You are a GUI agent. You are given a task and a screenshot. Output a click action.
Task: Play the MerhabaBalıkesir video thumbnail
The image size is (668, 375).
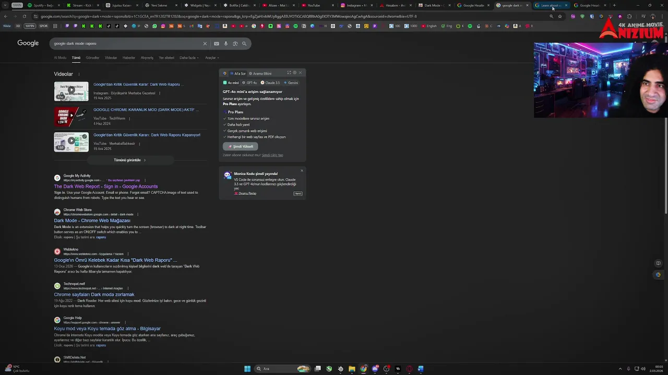(x=71, y=142)
